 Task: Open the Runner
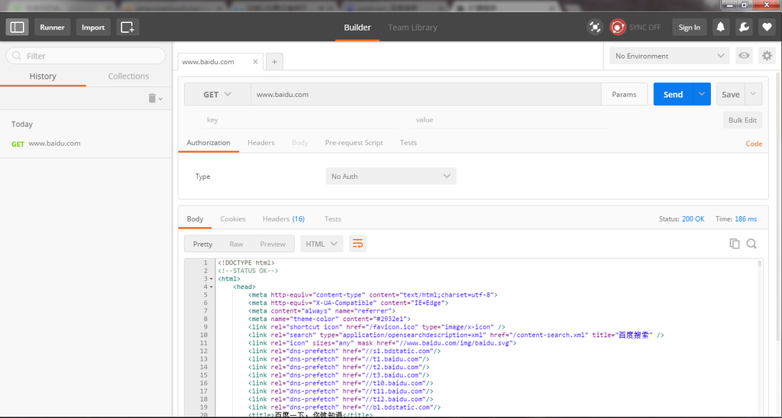53,27
